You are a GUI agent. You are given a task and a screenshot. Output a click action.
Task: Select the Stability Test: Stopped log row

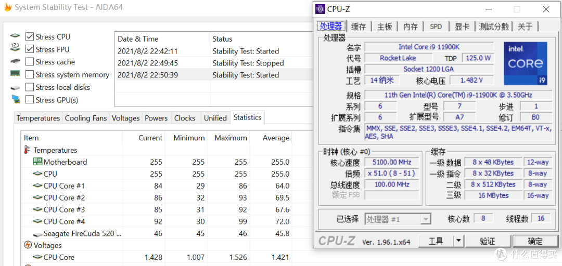(x=214, y=63)
